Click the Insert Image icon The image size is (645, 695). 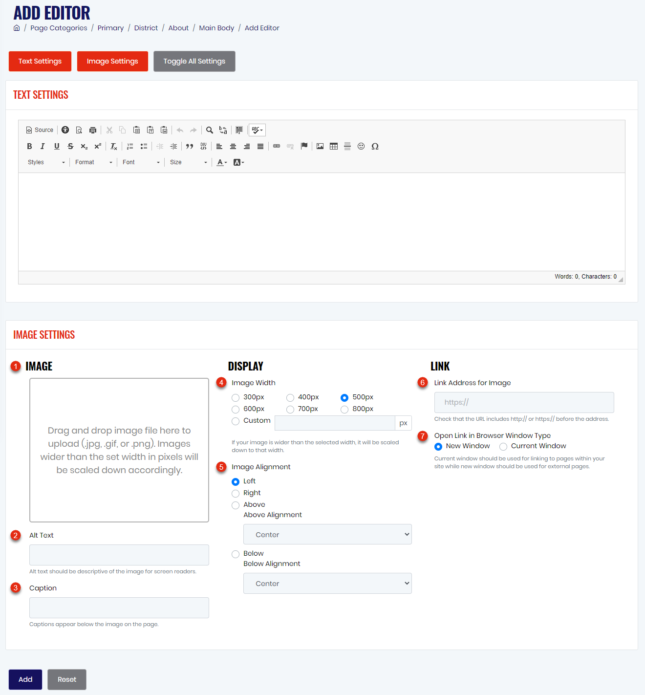pos(320,146)
